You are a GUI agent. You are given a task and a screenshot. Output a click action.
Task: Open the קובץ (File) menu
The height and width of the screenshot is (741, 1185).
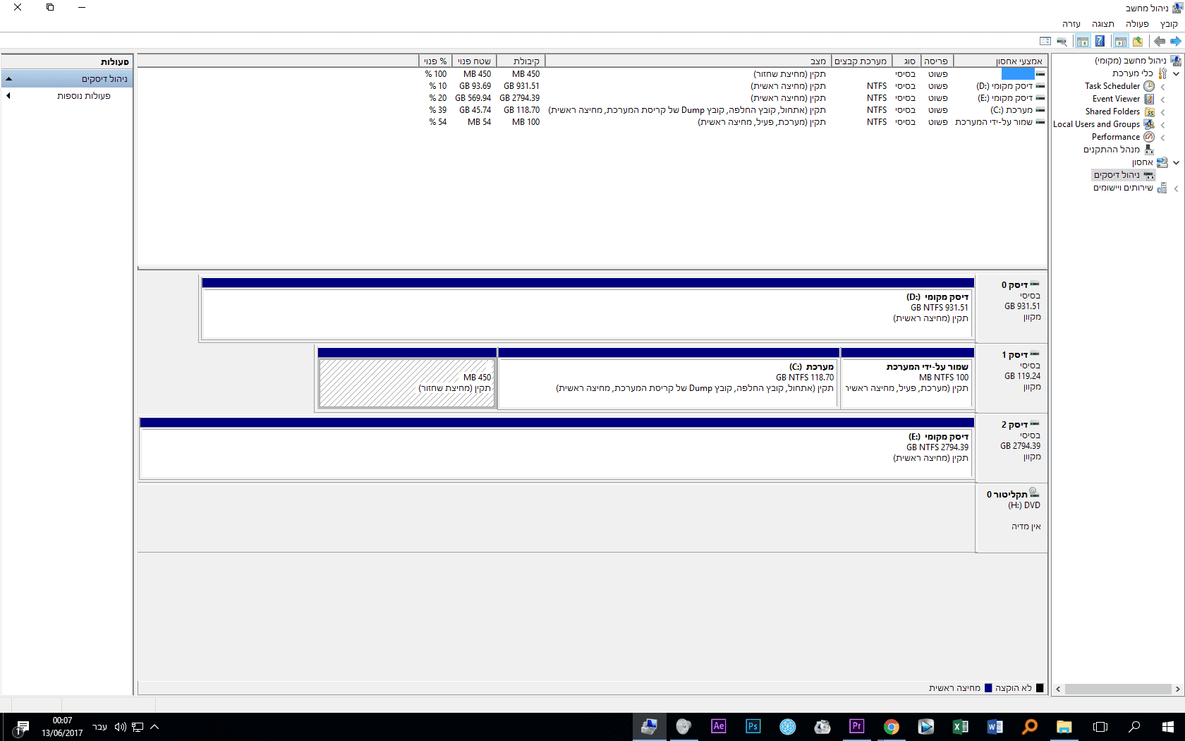1169,24
